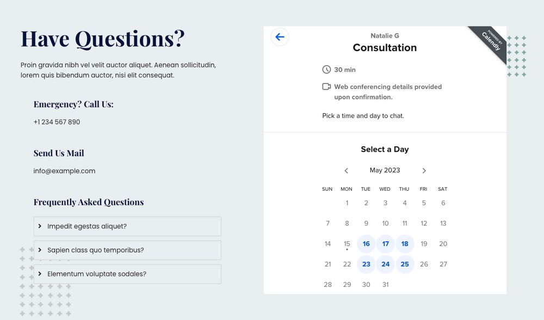Go to previous month in calendar
The width and height of the screenshot is (544, 320).
pos(347,171)
